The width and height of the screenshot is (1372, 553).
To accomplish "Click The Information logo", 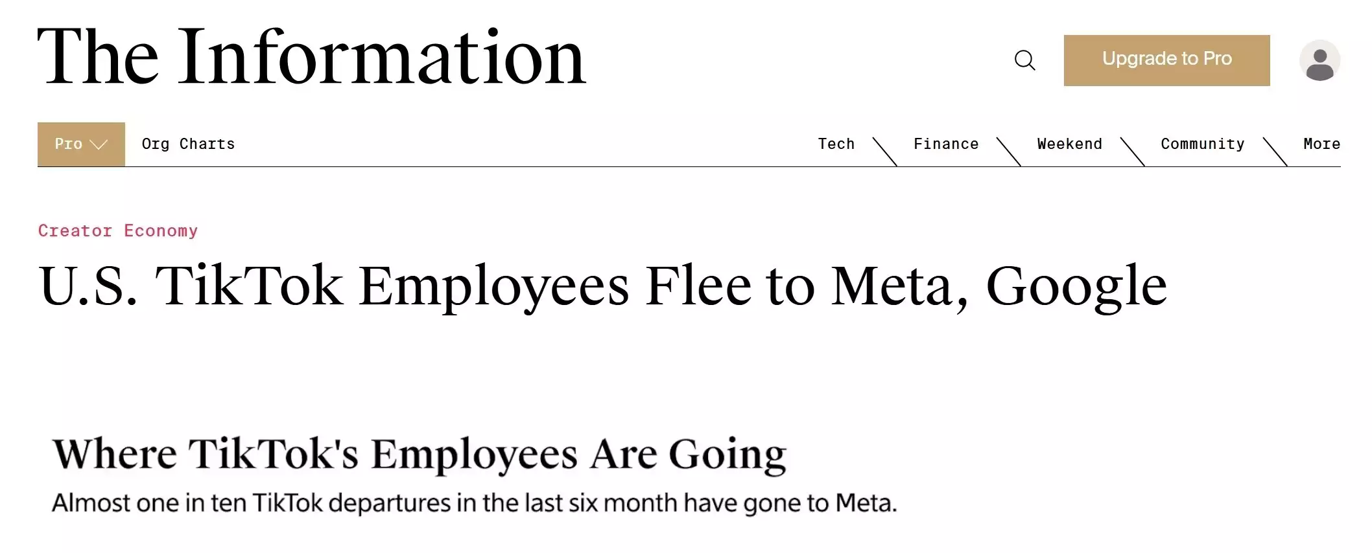I will pos(312,58).
